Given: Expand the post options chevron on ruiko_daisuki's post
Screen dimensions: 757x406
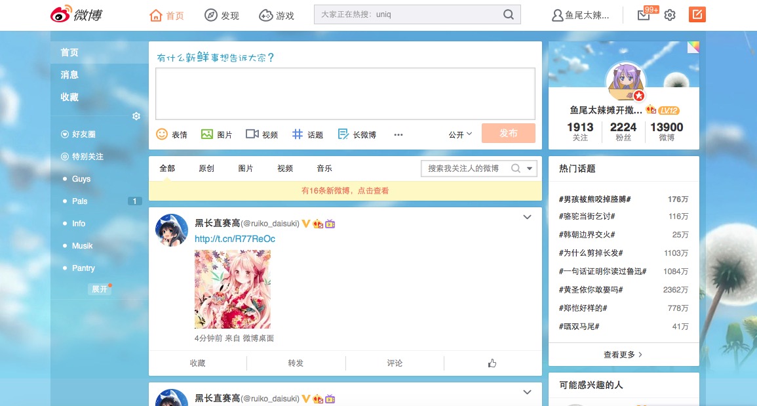Looking at the screenshot, I should point(526,216).
